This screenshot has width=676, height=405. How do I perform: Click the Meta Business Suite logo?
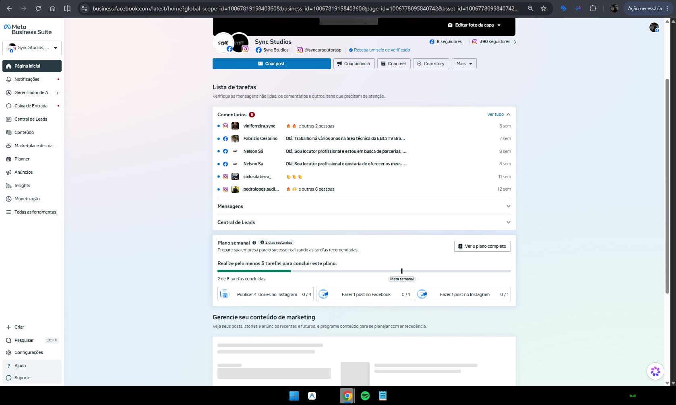coord(28,29)
